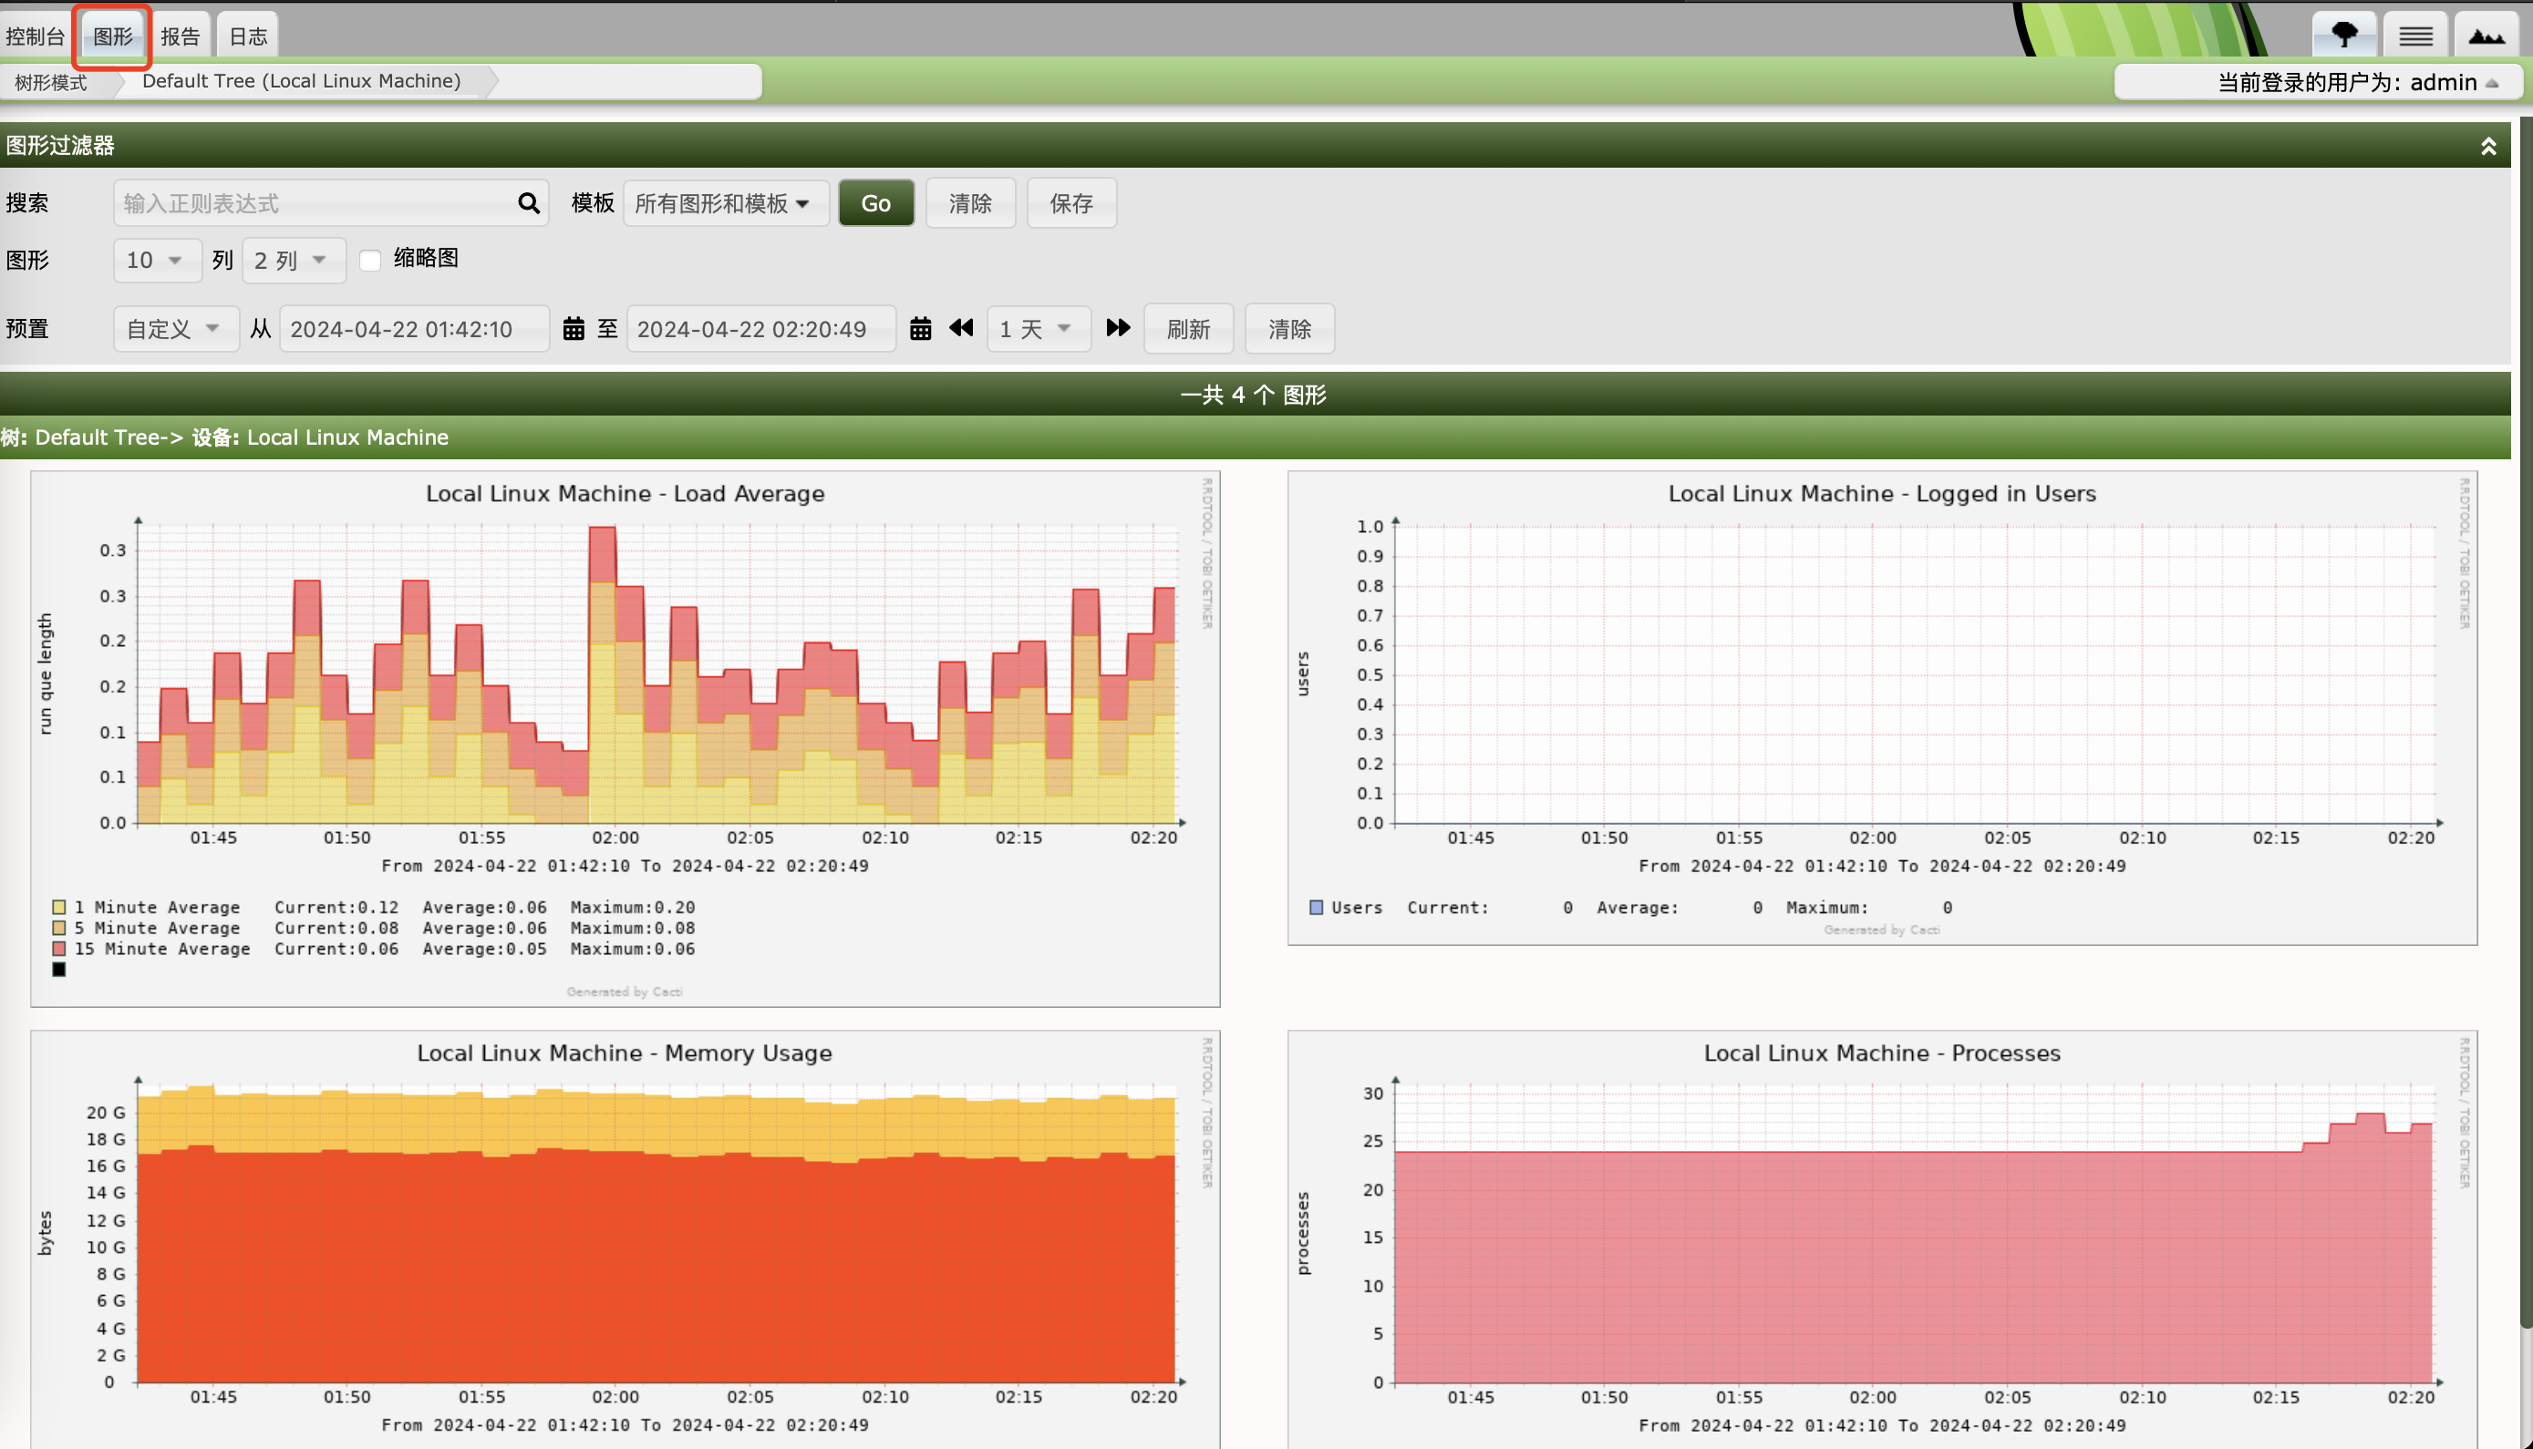The width and height of the screenshot is (2533, 1449).
Task: Click the 5 Minute Average legend swatch
Action: (x=58, y=928)
